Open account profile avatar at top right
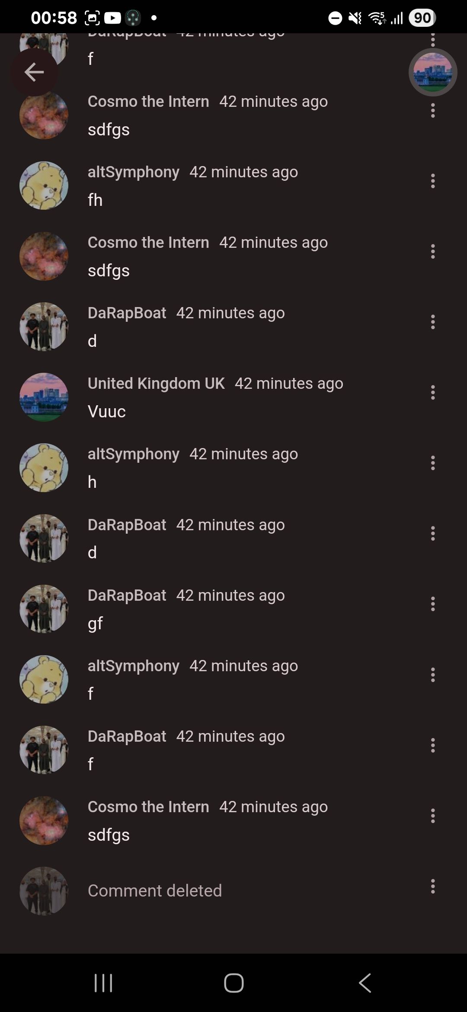Viewport: 467px width, 1012px height. (433, 72)
